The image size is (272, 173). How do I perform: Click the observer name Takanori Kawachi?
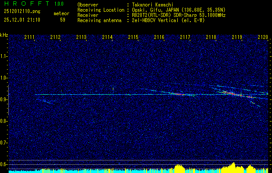point(153,5)
